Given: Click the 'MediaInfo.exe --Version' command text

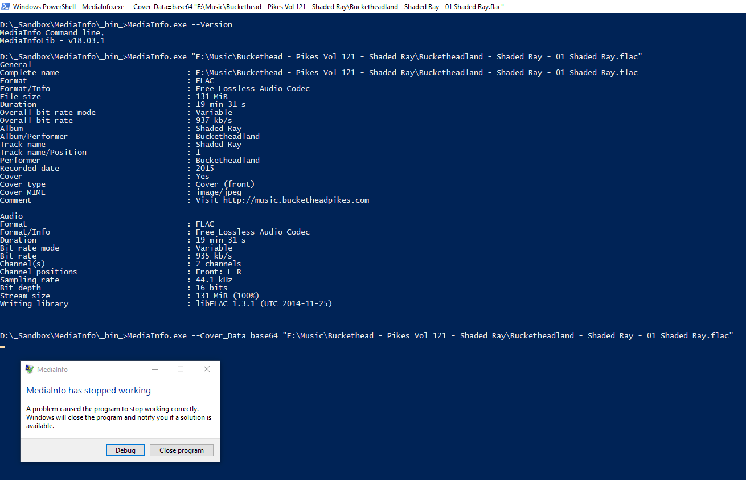Looking at the screenshot, I should tap(180, 24).
